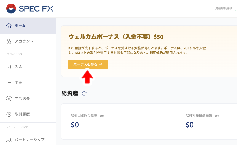Image resolution: width=237 pixels, height=145 pixels.
Task: Toggle visibility of 取引利益最高金額 amount
Action: click(x=217, y=116)
